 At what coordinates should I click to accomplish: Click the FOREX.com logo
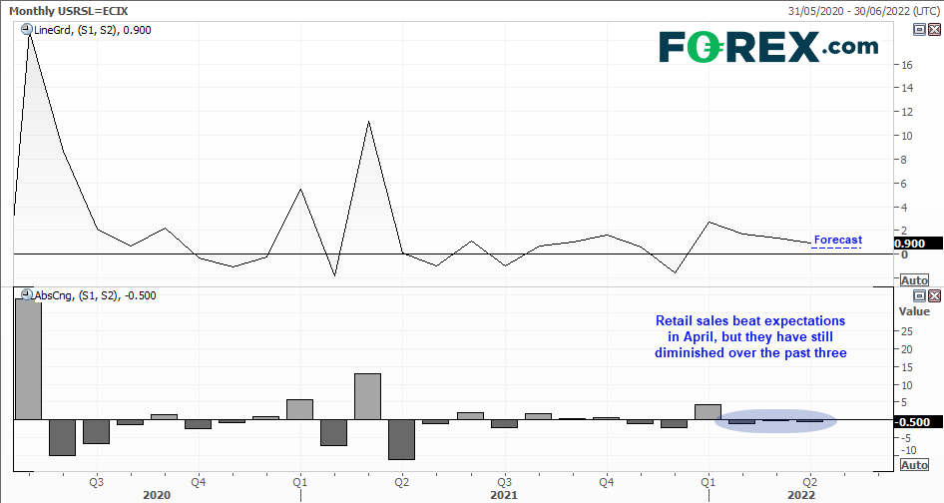768,46
